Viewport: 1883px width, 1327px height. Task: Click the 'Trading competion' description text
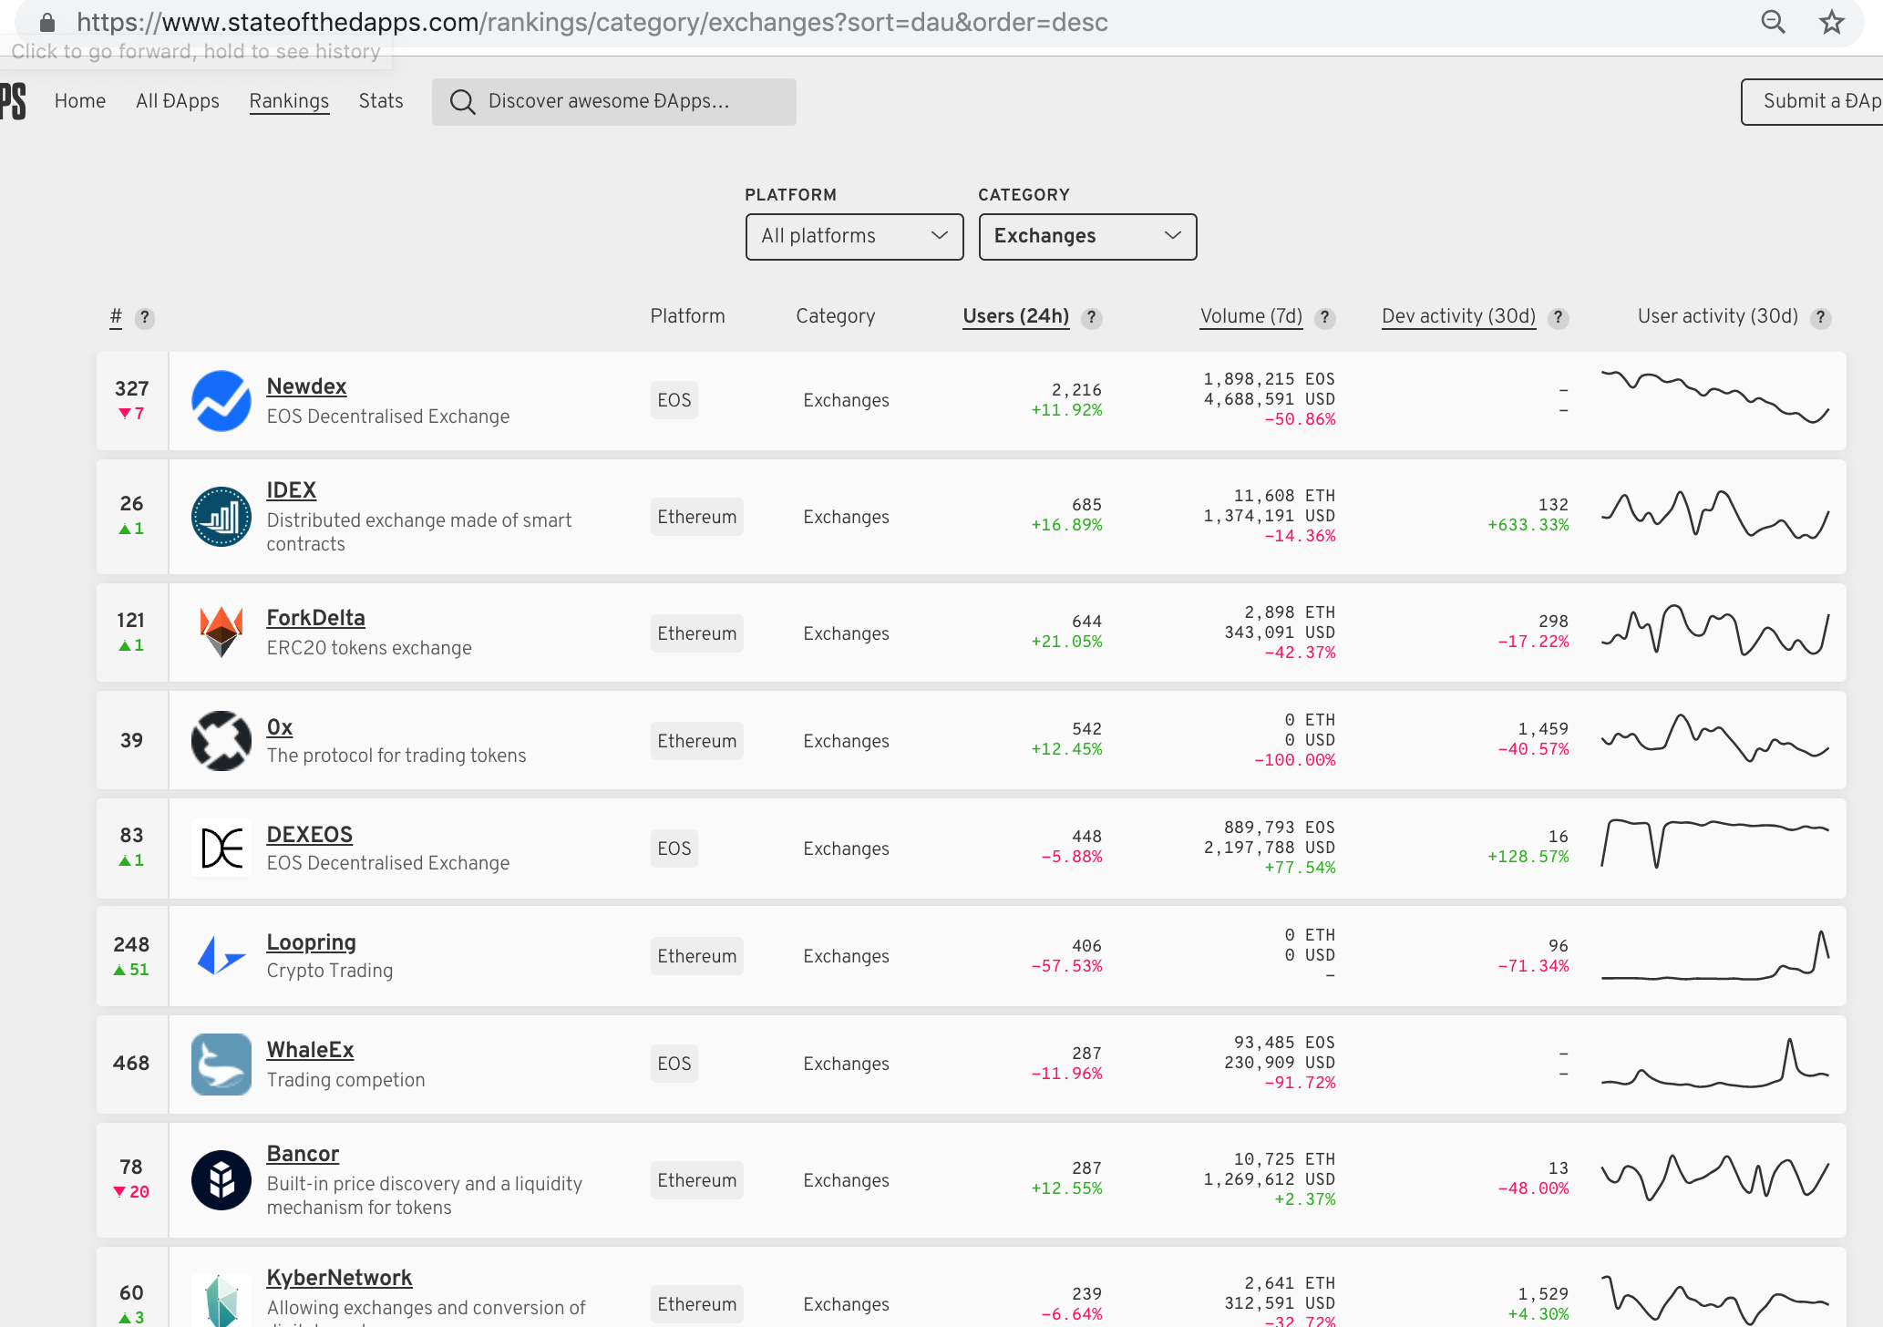(x=345, y=1080)
